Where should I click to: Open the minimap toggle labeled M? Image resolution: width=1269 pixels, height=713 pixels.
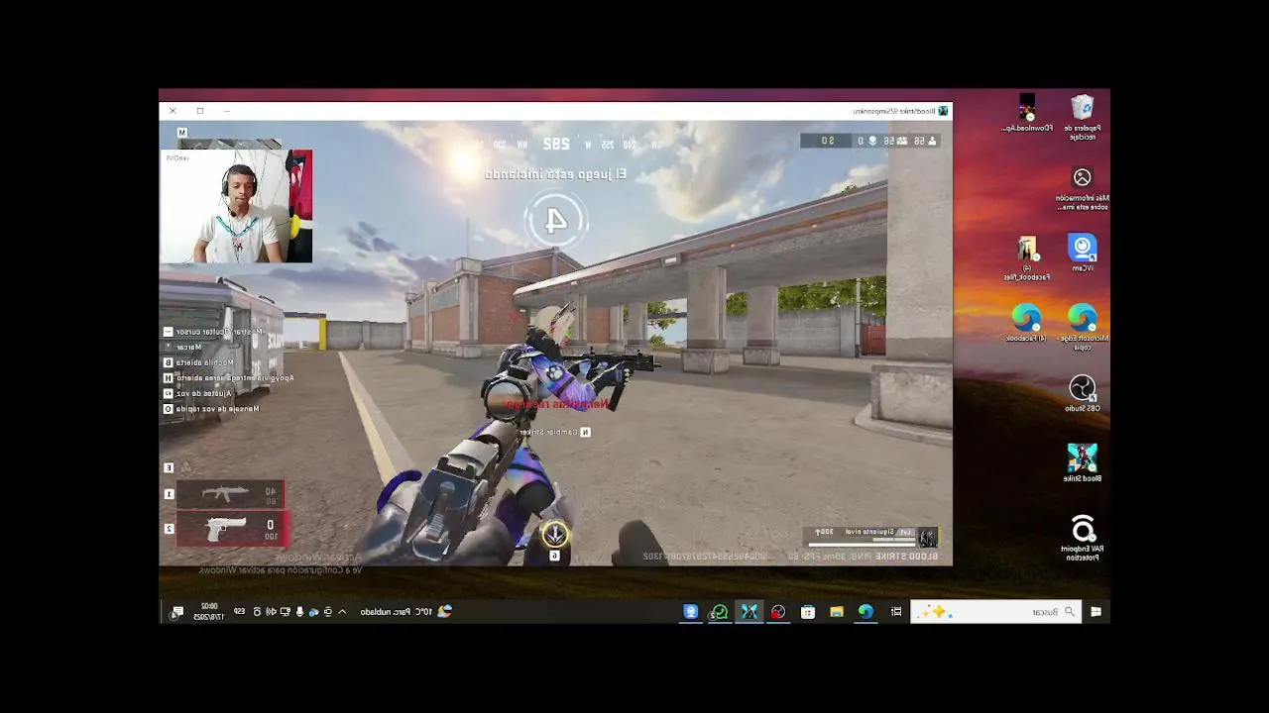tap(181, 132)
